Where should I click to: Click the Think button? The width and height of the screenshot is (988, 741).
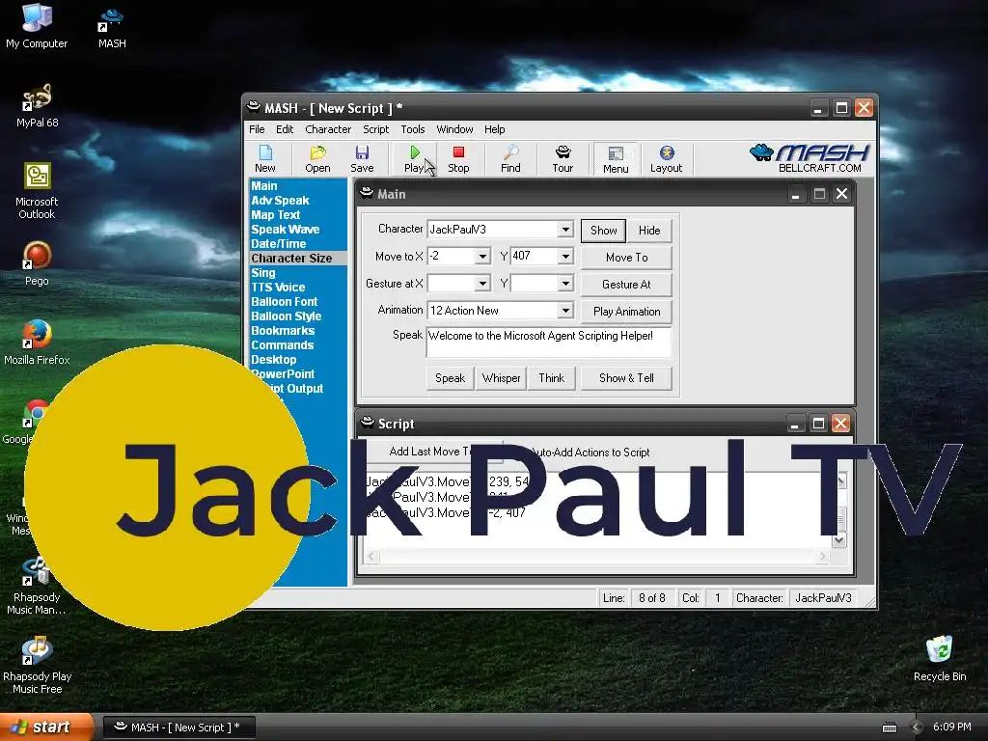(551, 378)
